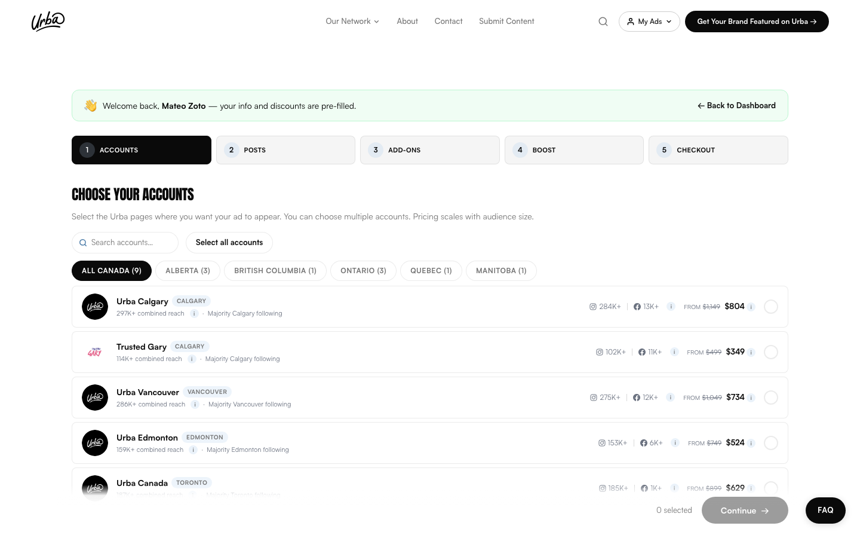
Task: Open Submit Content link
Action: (506, 22)
